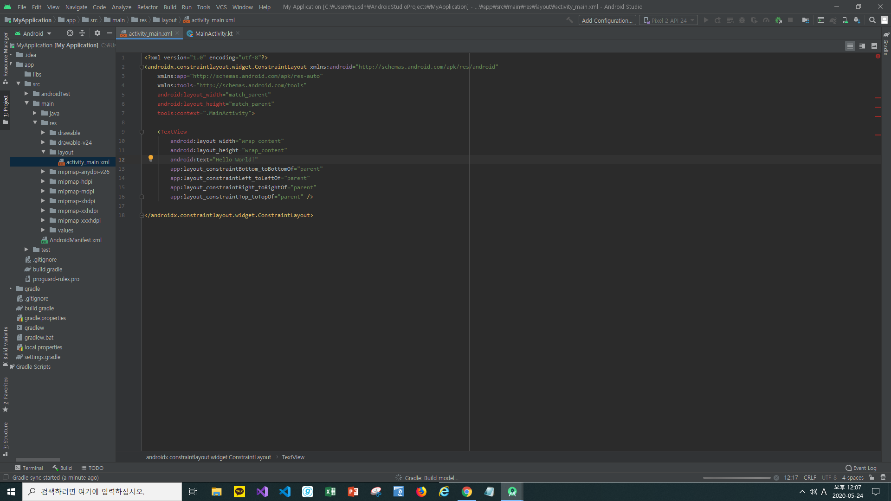Open Chrome from the taskbar
This screenshot has height=501, width=891.
(x=466, y=492)
